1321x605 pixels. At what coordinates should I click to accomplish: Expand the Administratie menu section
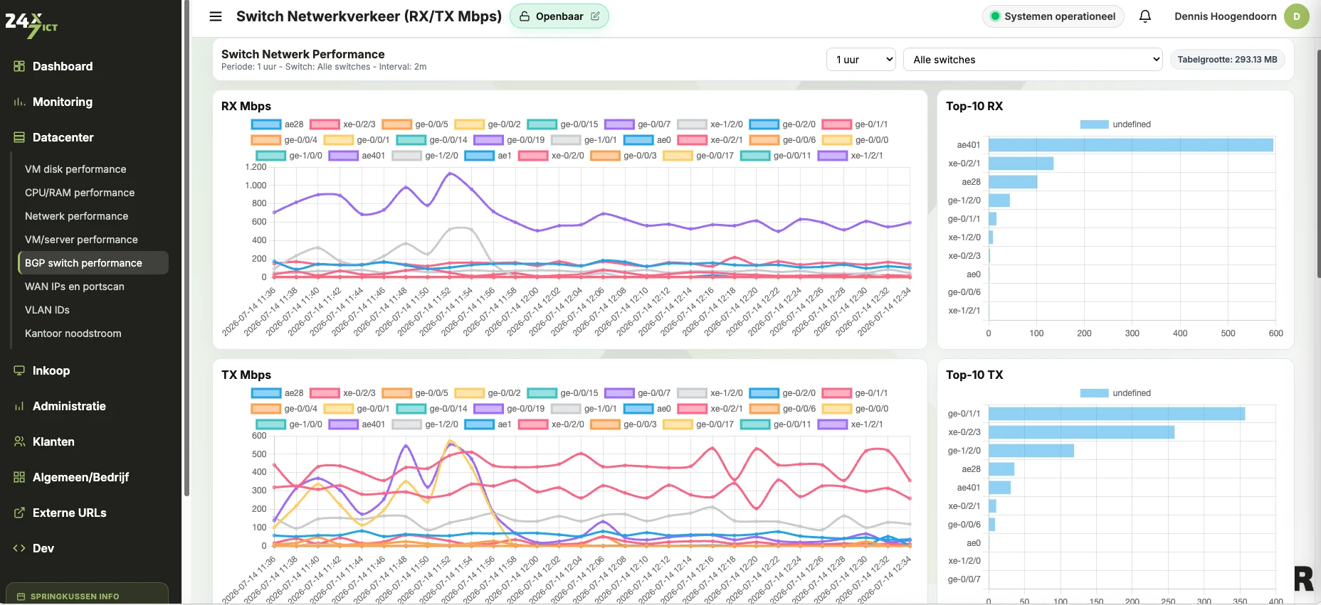(x=69, y=406)
